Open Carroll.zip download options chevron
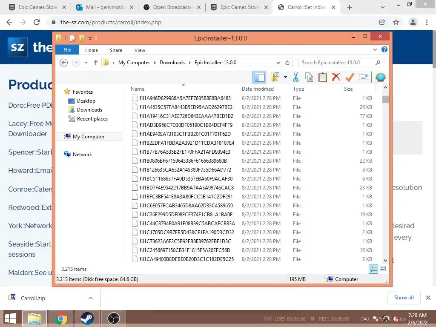This screenshot has height=327, width=436. (90, 298)
